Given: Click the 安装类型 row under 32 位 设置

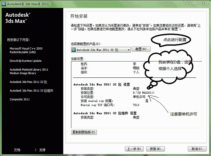Looking at the screenshot, I should [110, 89].
